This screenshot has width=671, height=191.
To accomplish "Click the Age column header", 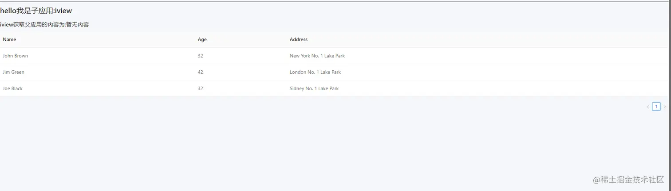I will (202, 39).
